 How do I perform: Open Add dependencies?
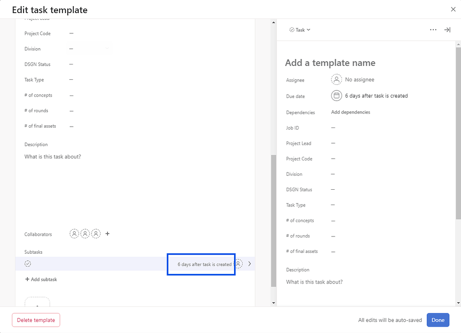(351, 112)
